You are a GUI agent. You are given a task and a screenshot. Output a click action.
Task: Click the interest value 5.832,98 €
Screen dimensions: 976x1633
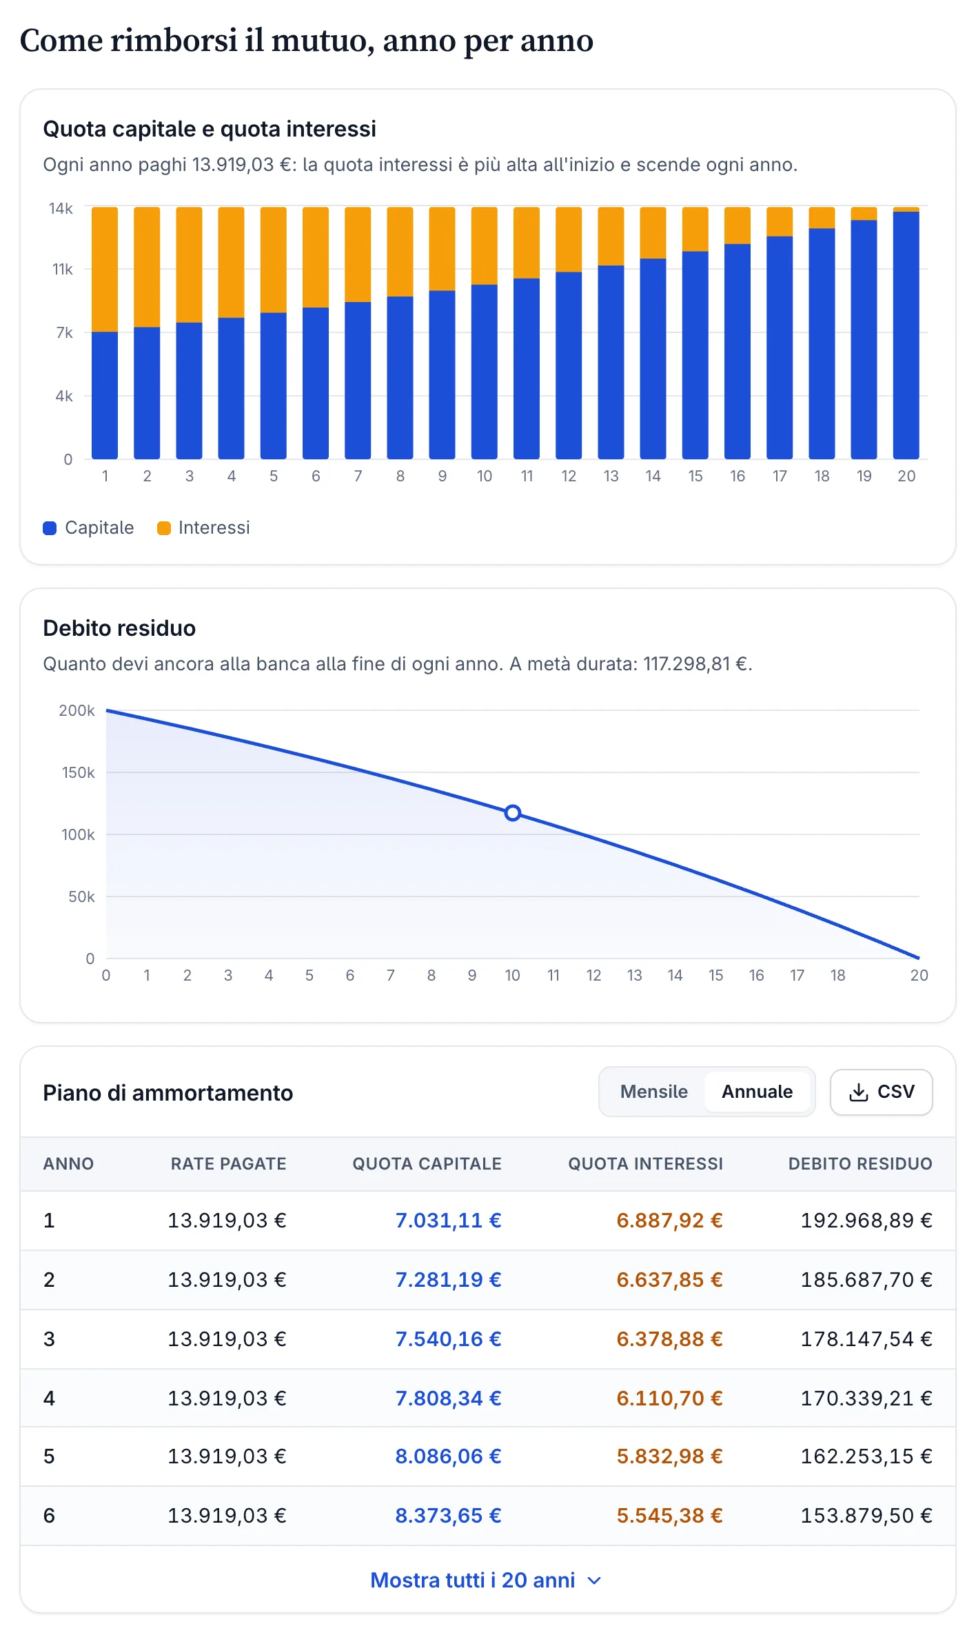(669, 1456)
